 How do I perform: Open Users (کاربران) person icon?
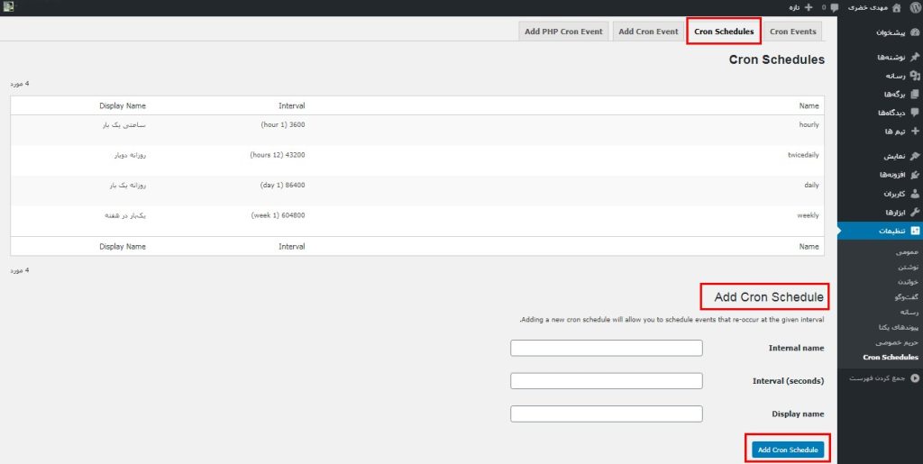(x=914, y=194)
